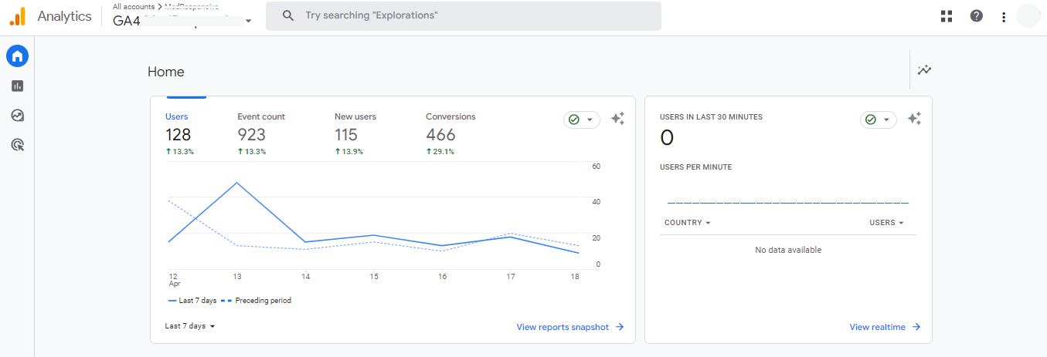Expand the Country dimension dropdown
This screenshot has width=1047, height=357.
click(x=687, y=223)
